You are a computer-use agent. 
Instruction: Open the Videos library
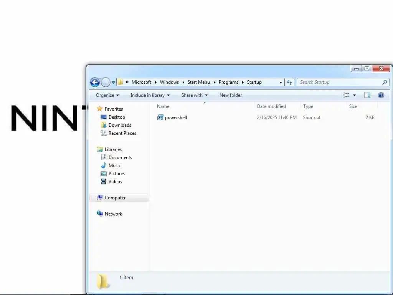[115, 181]
